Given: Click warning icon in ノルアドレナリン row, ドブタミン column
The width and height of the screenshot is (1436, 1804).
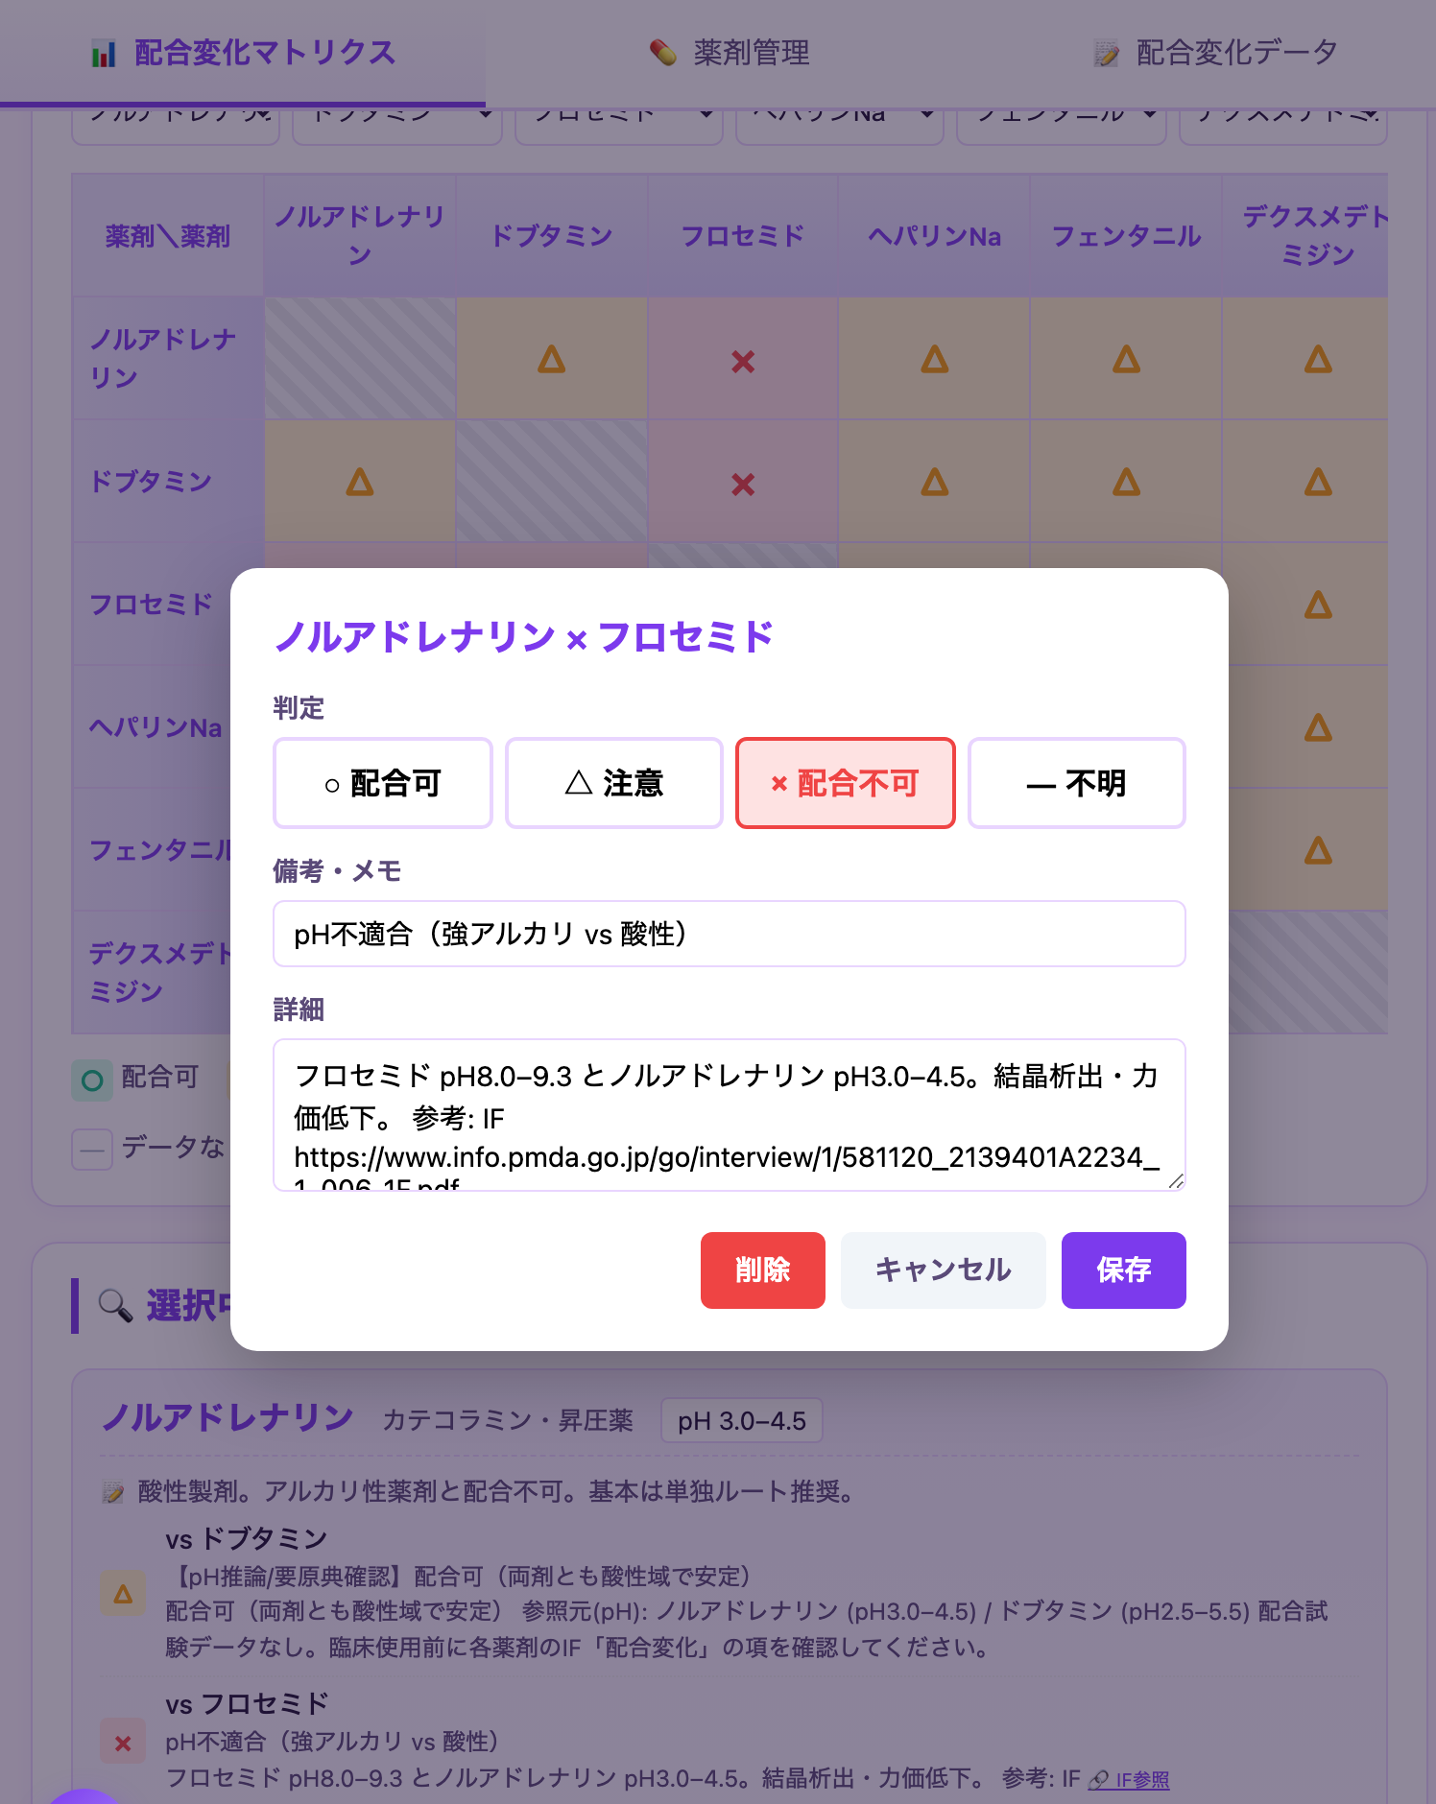Looking at the screenshot, I should click(x=551, y=360).
